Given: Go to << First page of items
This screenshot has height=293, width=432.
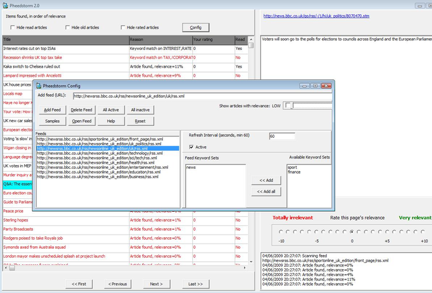Looking at the screenshot, I should coord(79,284).
